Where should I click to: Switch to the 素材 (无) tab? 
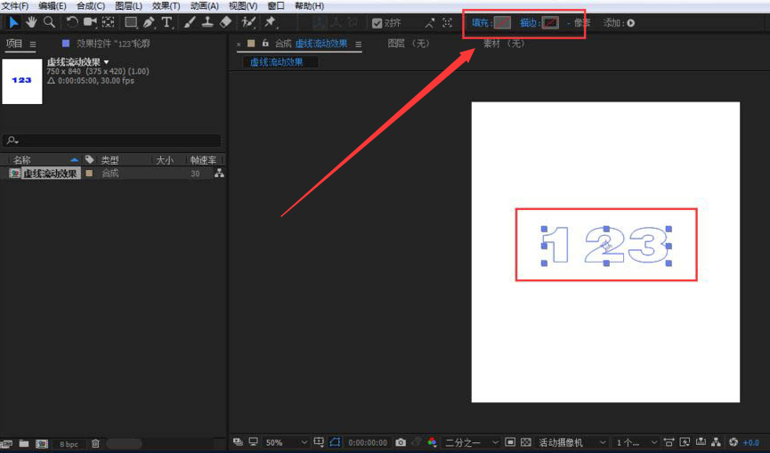pyautogui.click(x=504, y=43)
